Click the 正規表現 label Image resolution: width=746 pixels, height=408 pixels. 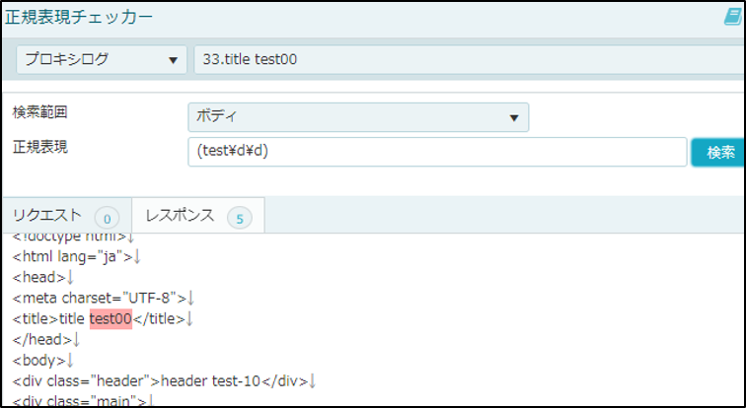[x=39, y=147]
